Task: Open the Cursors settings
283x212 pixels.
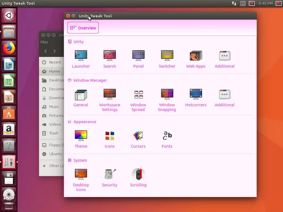Action: (138, 139)
